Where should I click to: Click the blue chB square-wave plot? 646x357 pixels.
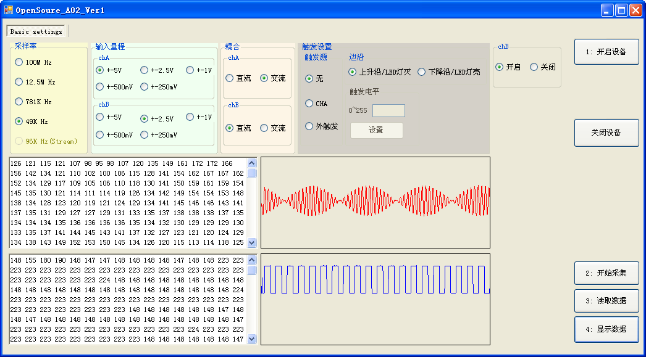click(x=375, y=300)
